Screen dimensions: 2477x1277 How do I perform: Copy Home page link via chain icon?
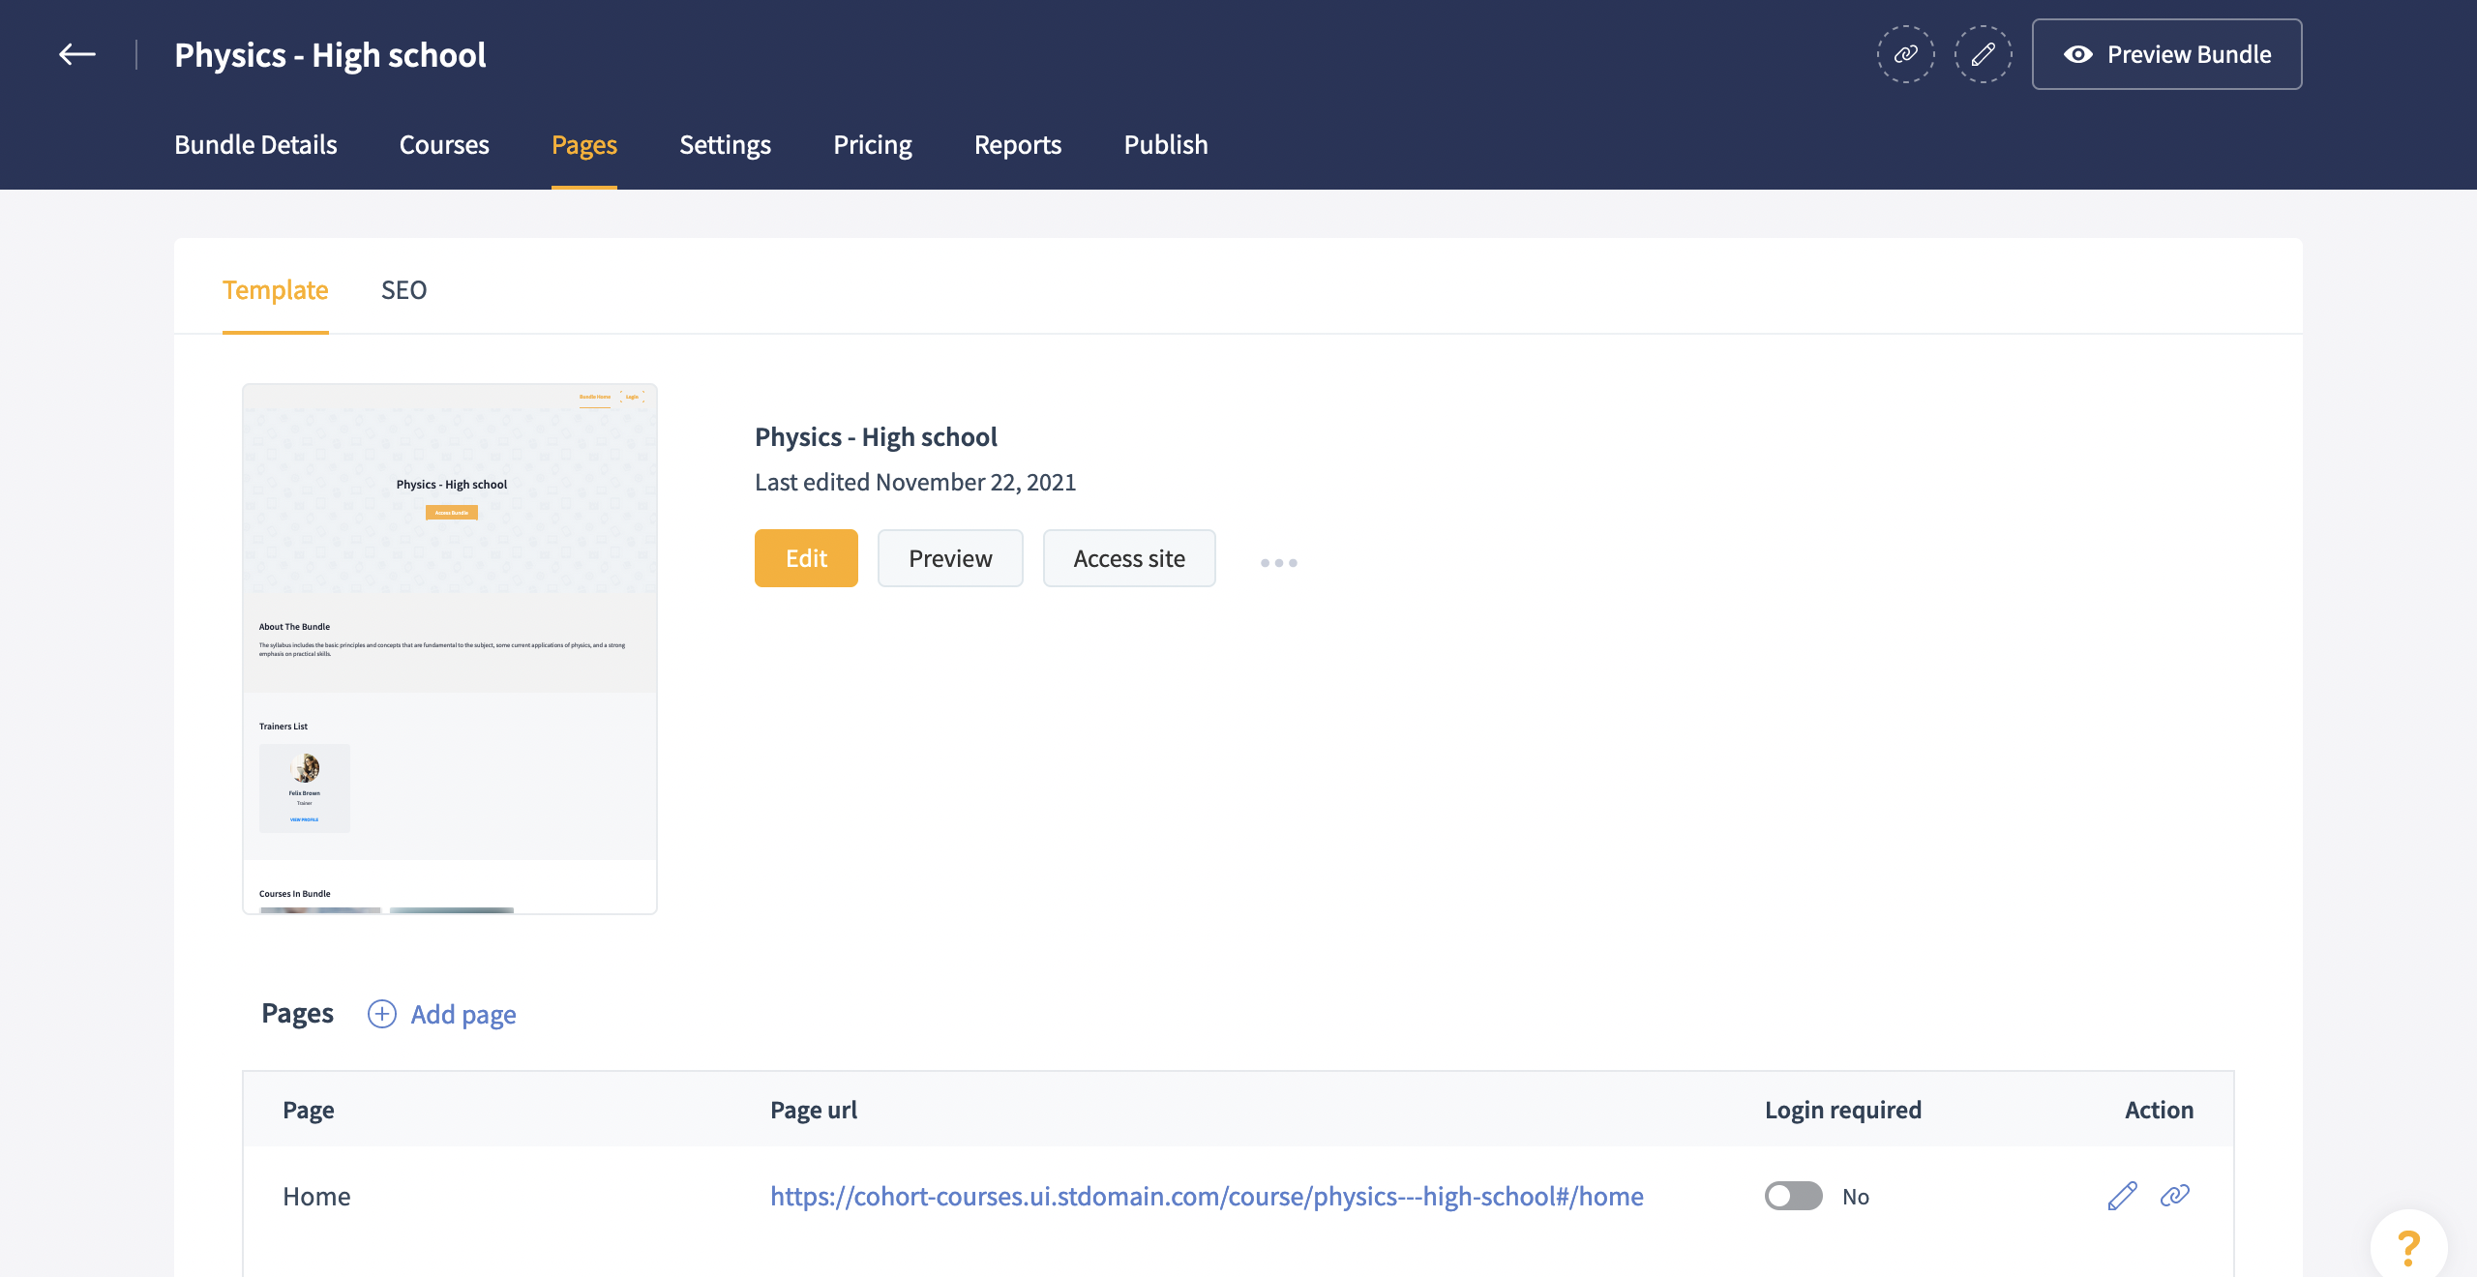click(x=2175, y=1197)
